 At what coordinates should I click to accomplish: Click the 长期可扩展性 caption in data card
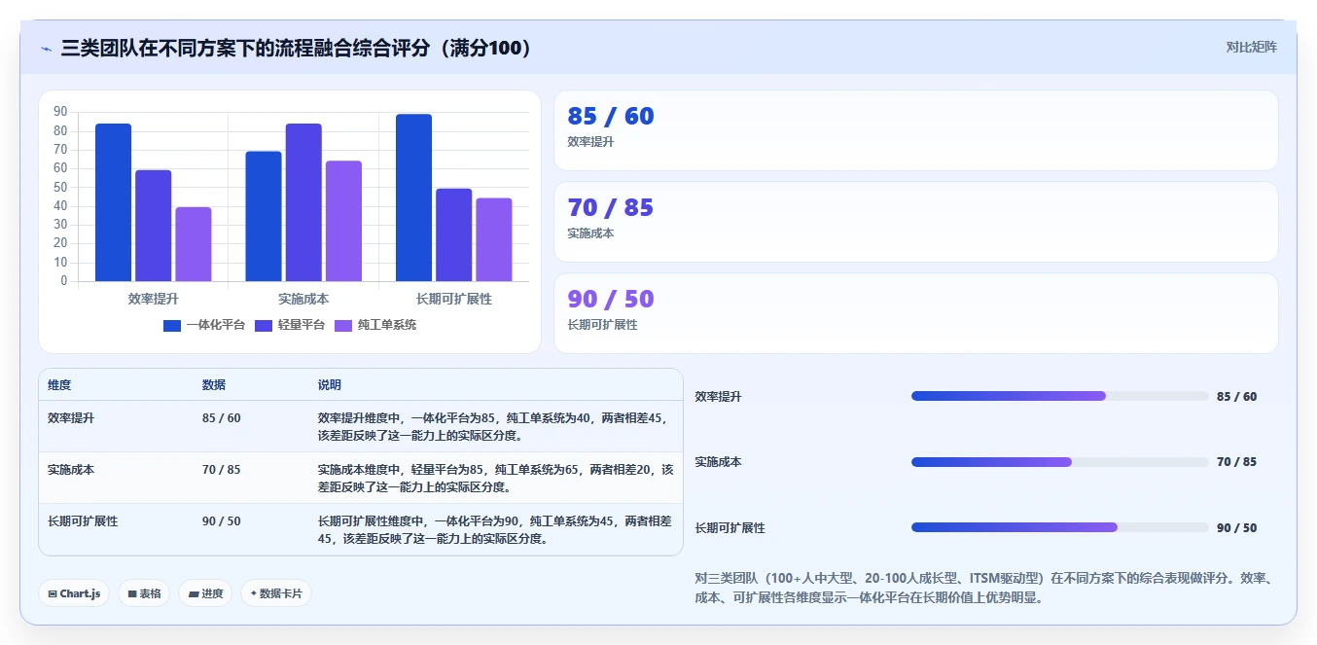602,325
